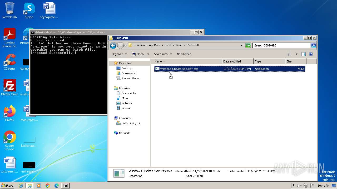337x189 pixels.
Task: Open the Organize menu
Action: (119, 54)
